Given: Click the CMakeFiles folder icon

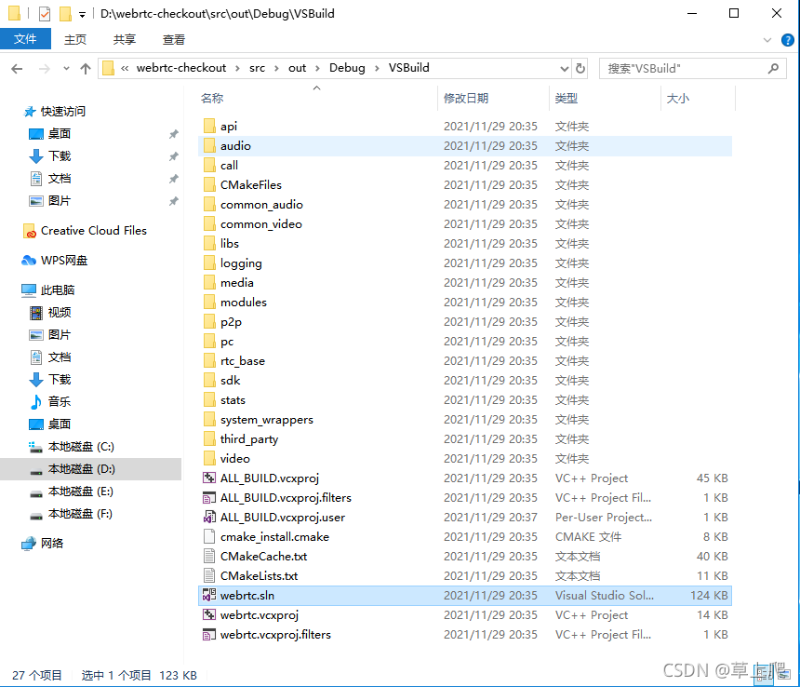Looking at the screenshot, I should coord(209,184).
